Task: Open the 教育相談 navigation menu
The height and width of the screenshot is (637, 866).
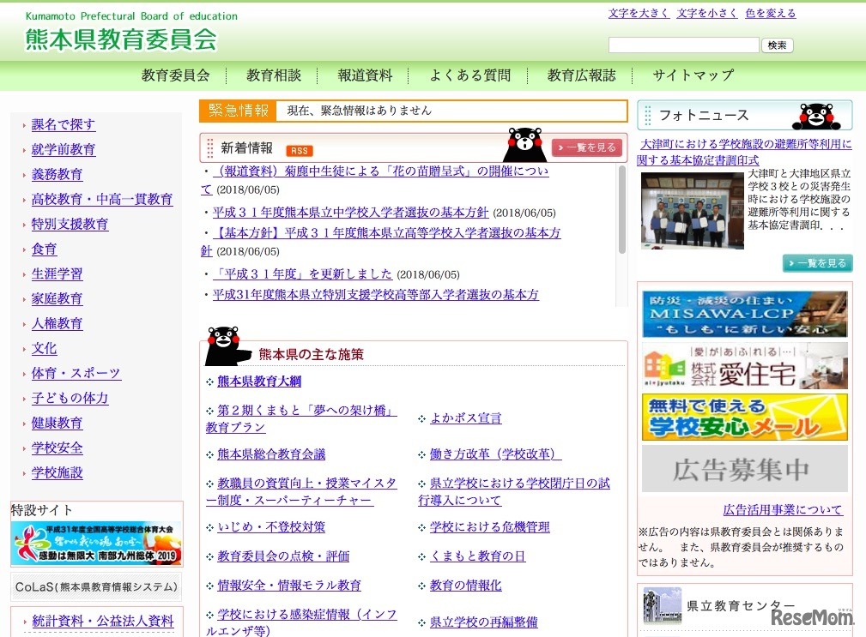Action: click(x=273, y=75)
